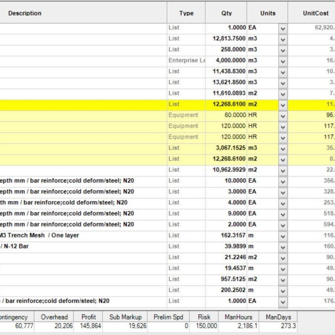Screen dimensions: 335x335
Task: Open the units dropdown for 4,000.0000 m3
Action: click(x=283, y=61)
